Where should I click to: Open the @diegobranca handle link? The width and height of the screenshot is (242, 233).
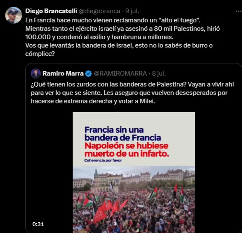(x=99, y=11)
